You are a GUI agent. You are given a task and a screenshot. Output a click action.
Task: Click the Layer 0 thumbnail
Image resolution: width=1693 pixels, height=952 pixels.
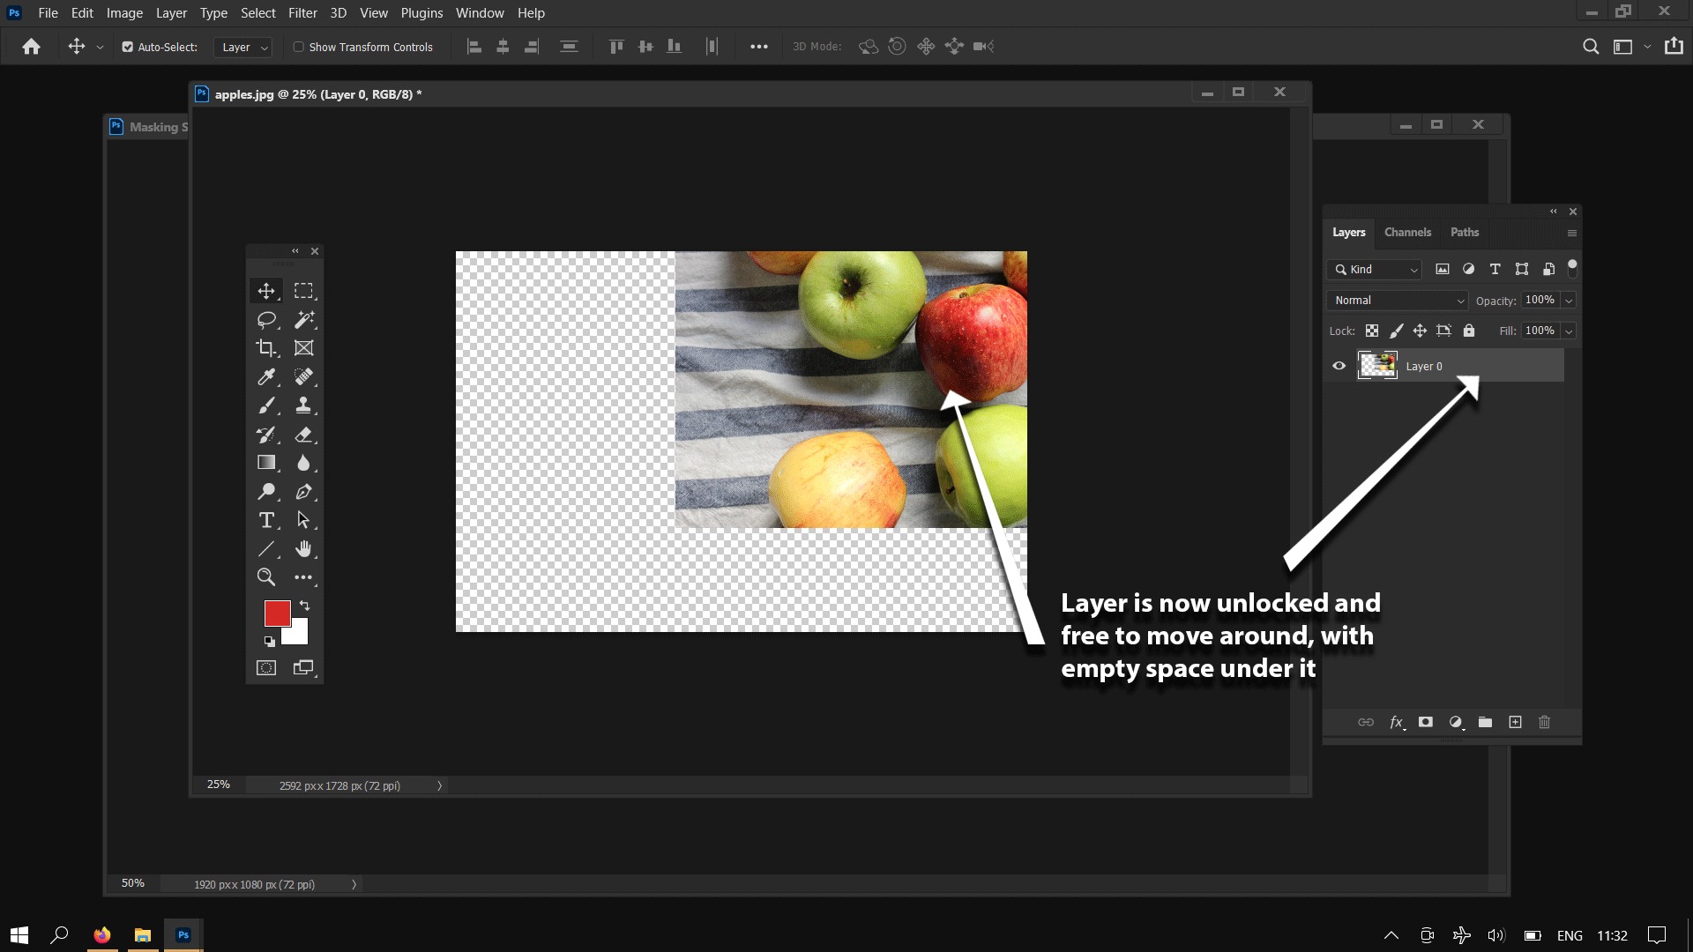[1376, 365]
